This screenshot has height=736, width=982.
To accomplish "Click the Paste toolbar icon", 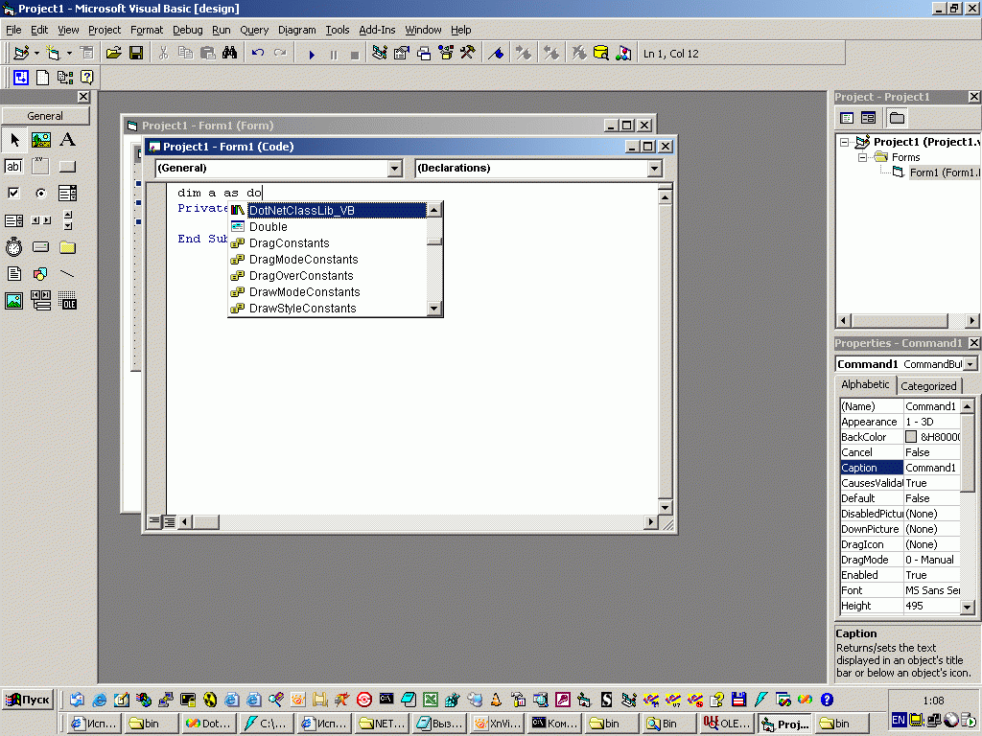I will (208, 54).
